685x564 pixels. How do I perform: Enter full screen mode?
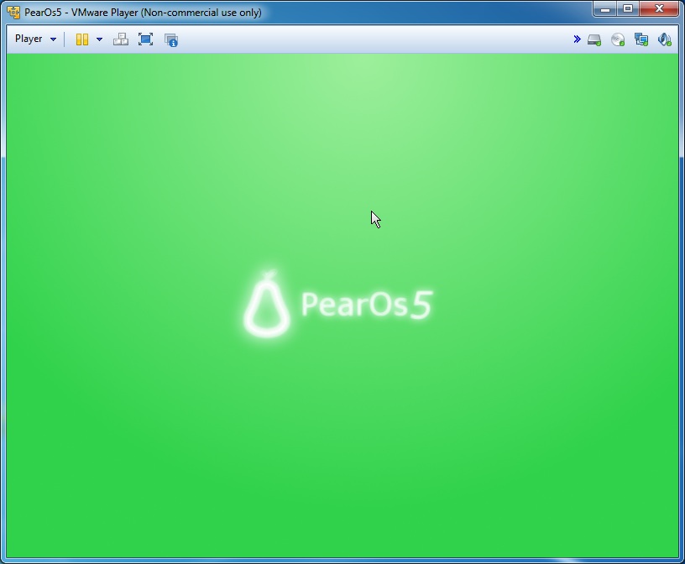145,39
